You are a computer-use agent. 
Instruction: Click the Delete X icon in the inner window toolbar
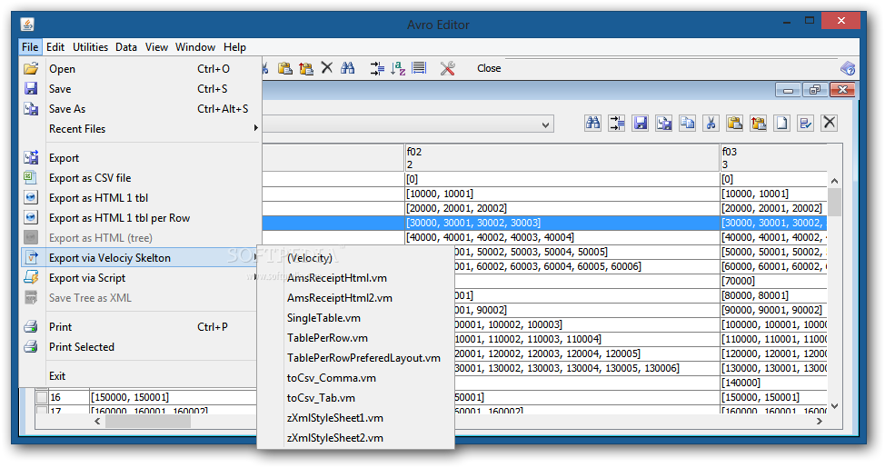click(830, 123)
